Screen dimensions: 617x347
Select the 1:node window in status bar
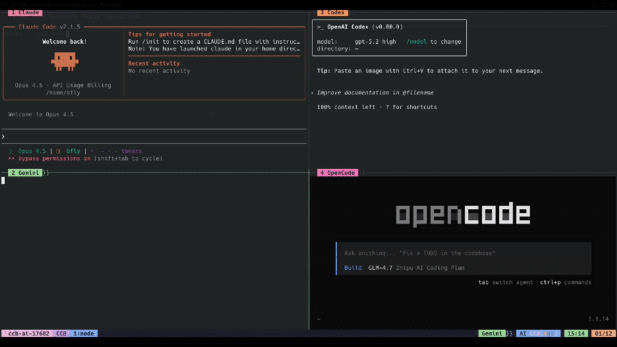(x=84, y=334)
